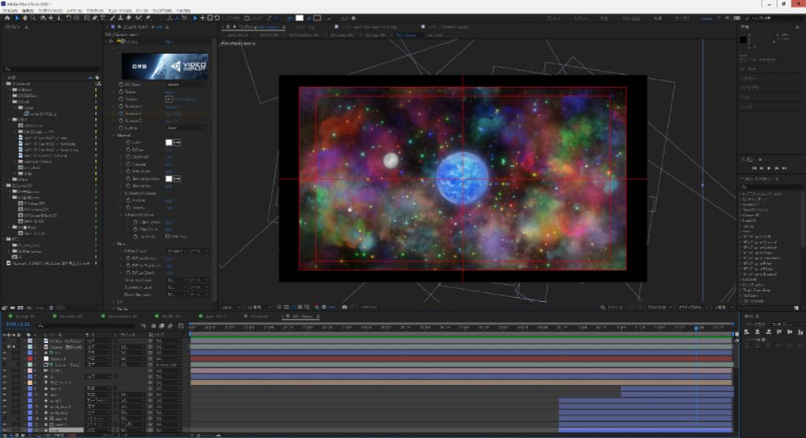Image resolution: width=806 pixels, height=438 pixels.
Task: Toggle the Rotation Y stopwatch in Orb effect
Action: pyautogui.click(x=121, y=114)
